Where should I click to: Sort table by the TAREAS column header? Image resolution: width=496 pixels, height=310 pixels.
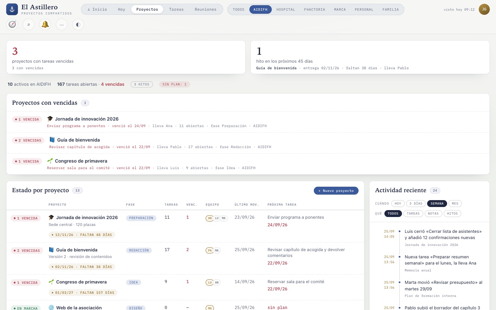coord(171,205)
